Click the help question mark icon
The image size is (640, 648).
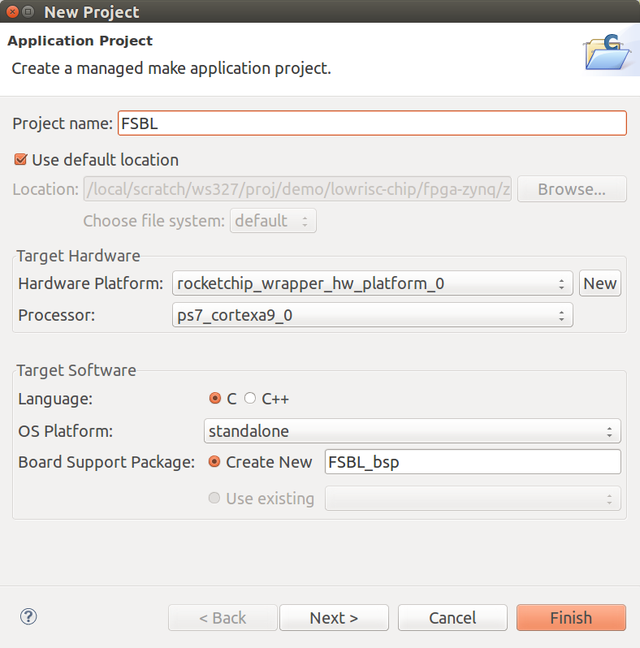29,617
